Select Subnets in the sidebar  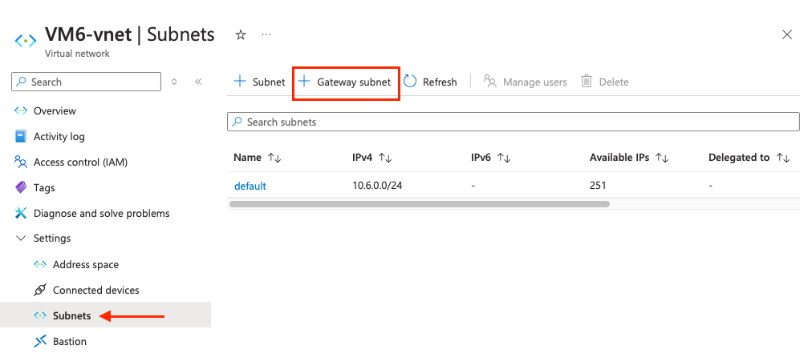[x=106, y=315]
